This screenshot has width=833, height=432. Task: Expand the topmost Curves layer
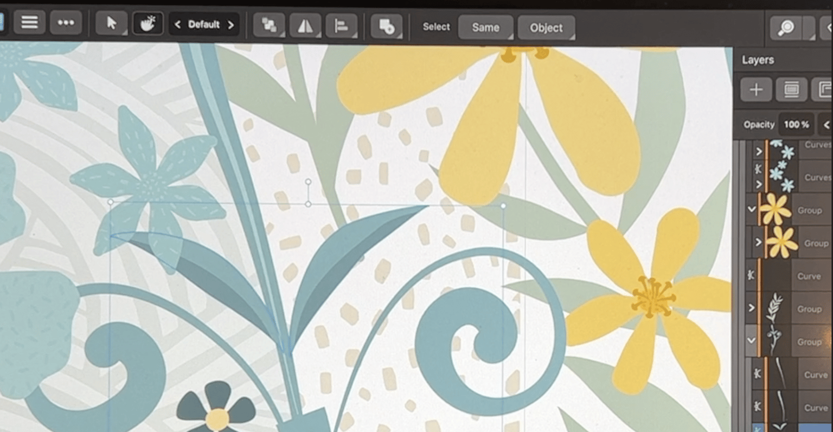click(759, 152)
